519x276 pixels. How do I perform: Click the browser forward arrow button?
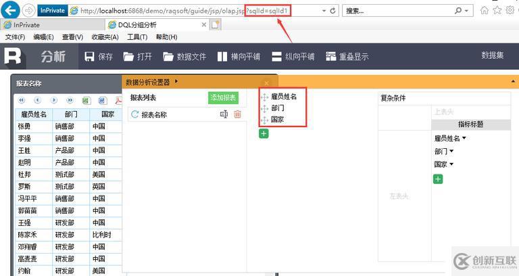[29, 11]
